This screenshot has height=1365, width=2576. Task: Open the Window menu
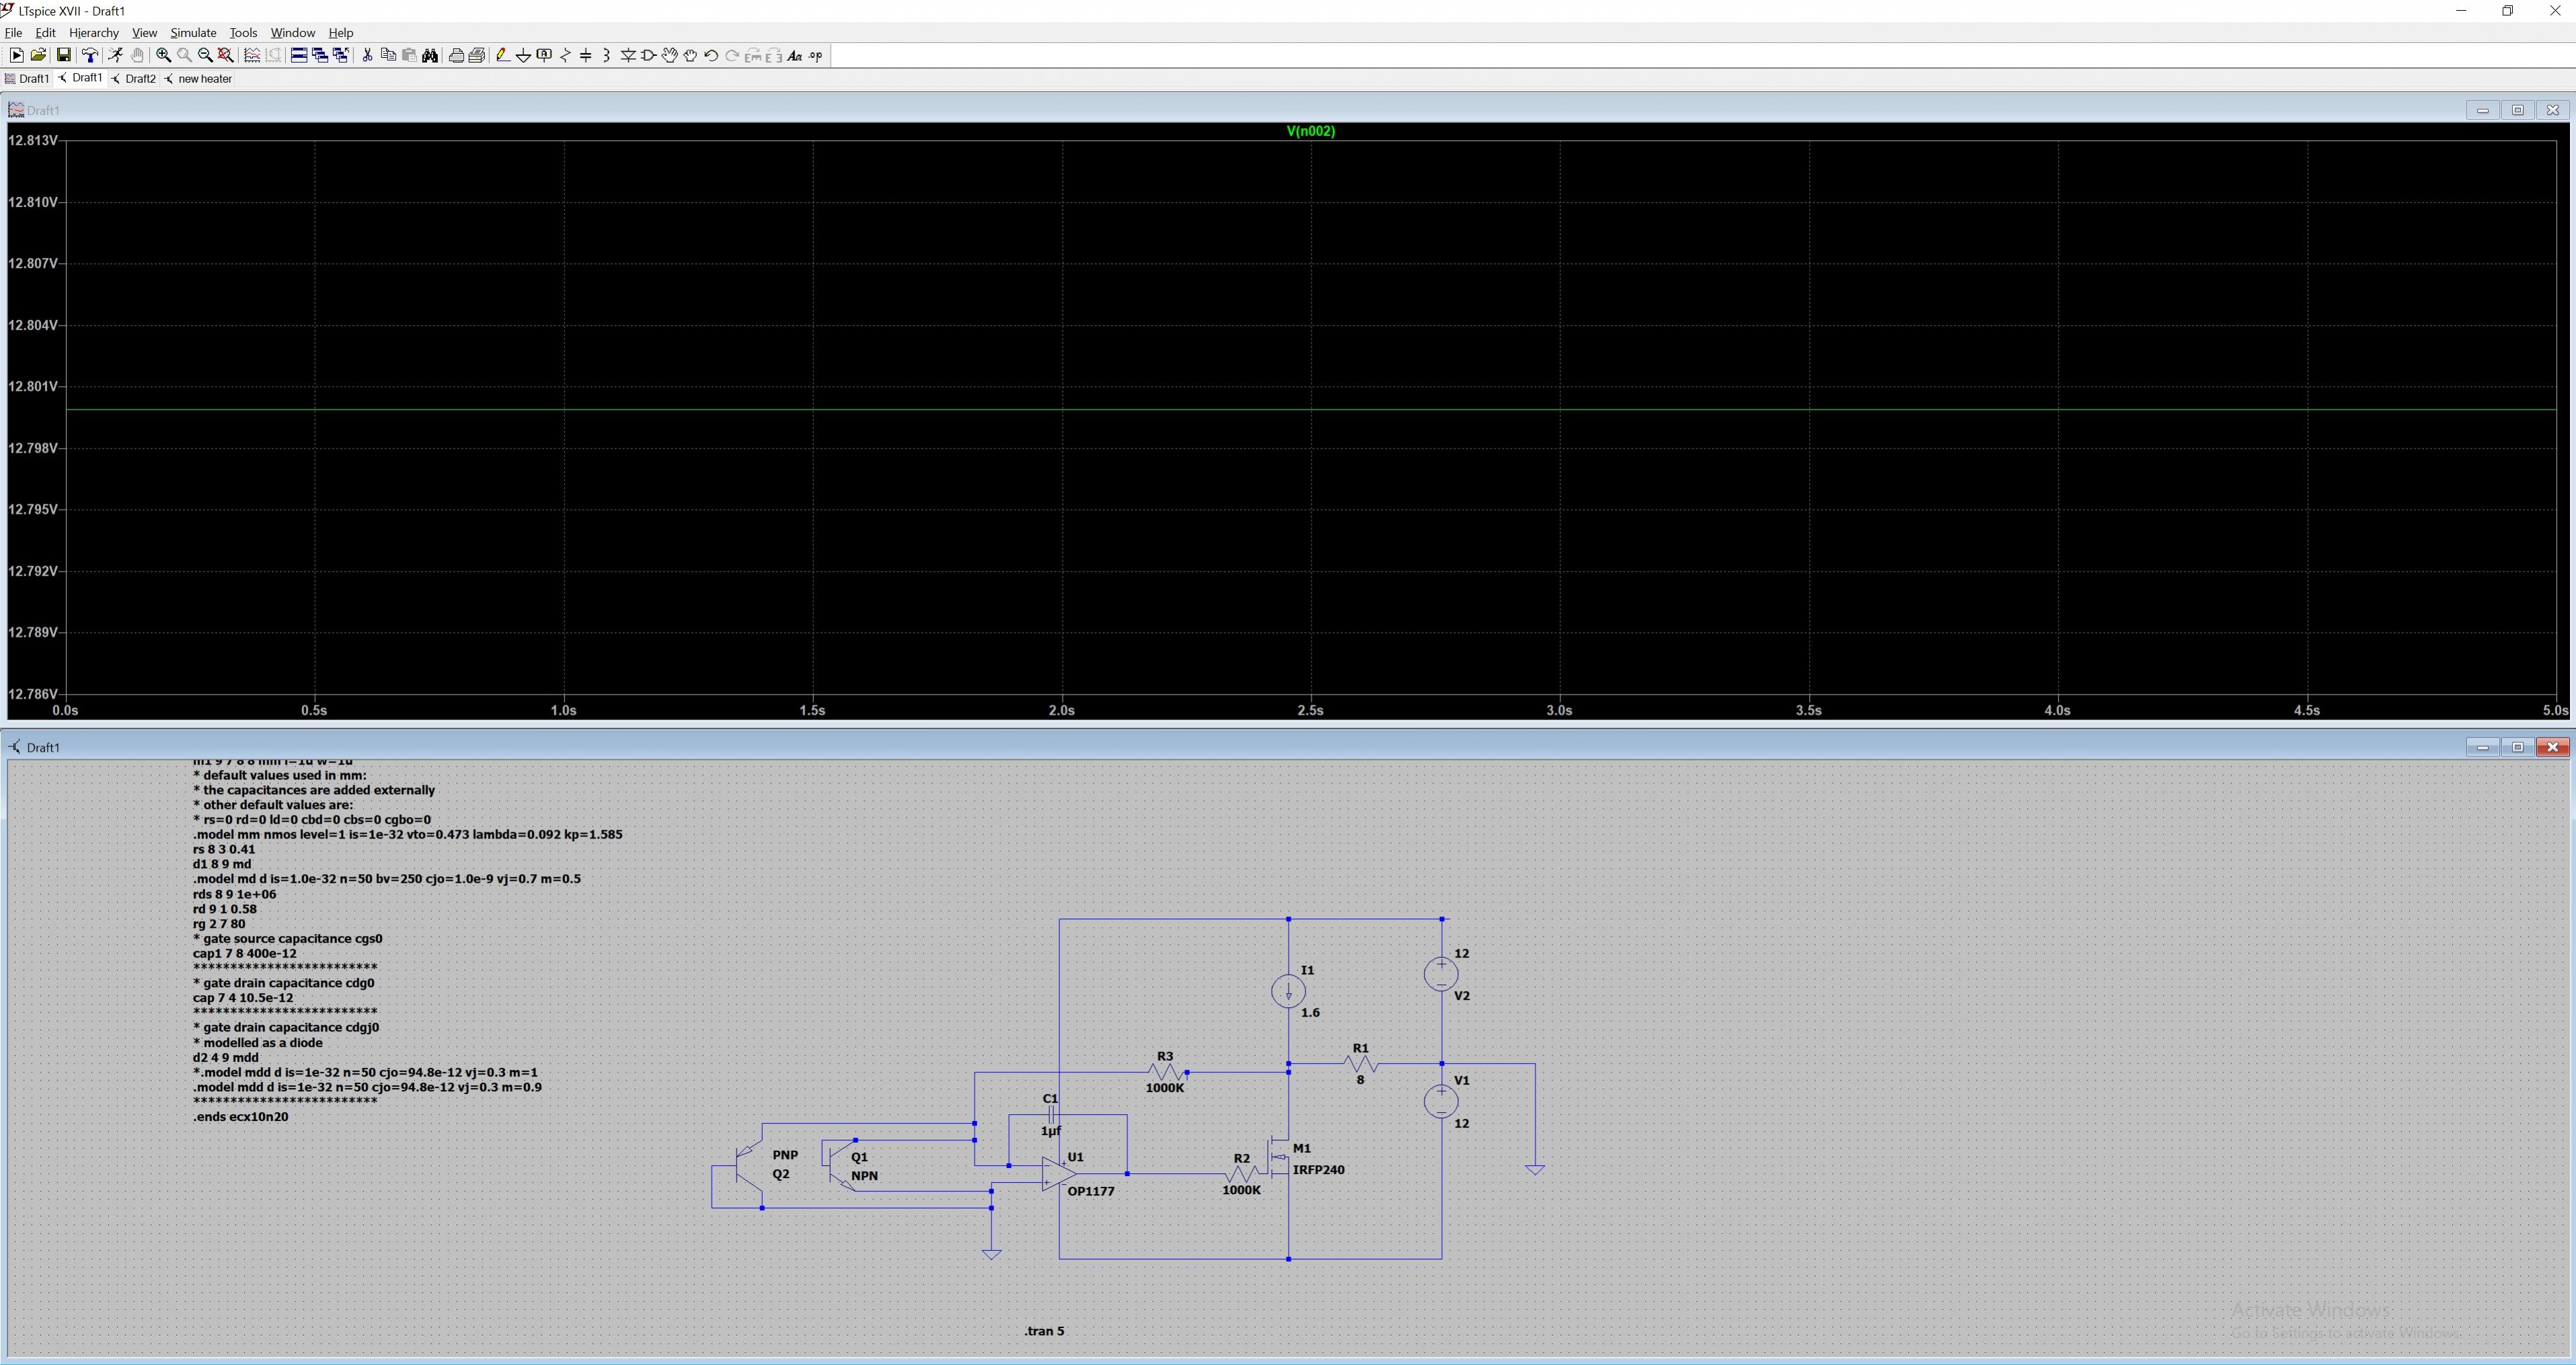292,33
